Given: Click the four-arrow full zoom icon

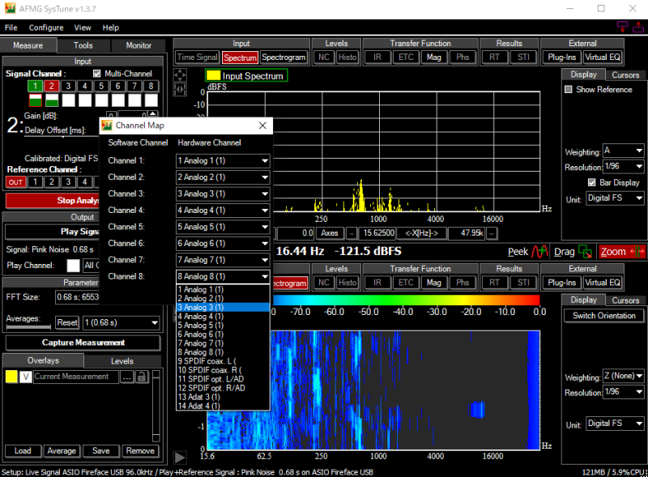Looking at the screenshot, I should click(181, 75).
